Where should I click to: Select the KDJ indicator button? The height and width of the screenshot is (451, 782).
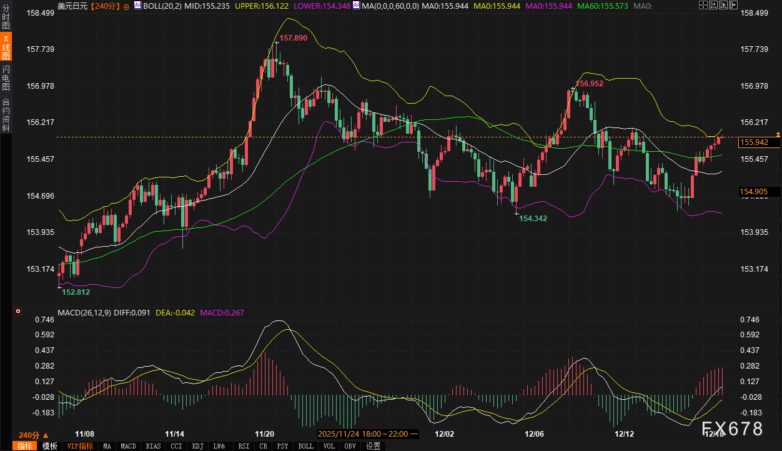198,446
